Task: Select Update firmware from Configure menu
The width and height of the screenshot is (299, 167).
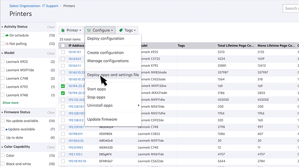Action: click(102, 119)
